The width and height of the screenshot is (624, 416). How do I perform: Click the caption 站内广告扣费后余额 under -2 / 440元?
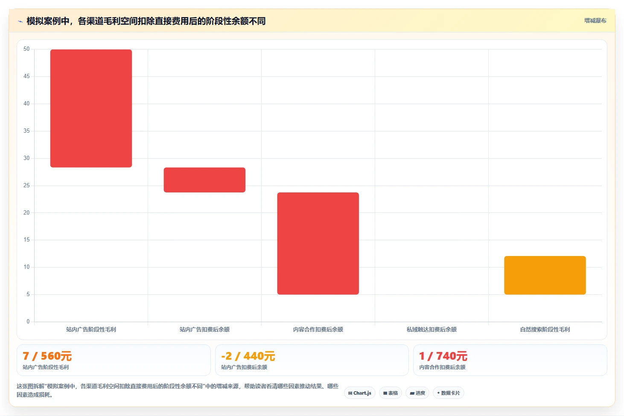(x=244, y=367)
